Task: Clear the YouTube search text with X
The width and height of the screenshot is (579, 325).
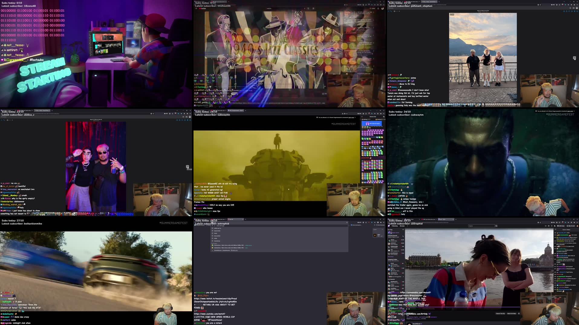Action: [304, 8]
